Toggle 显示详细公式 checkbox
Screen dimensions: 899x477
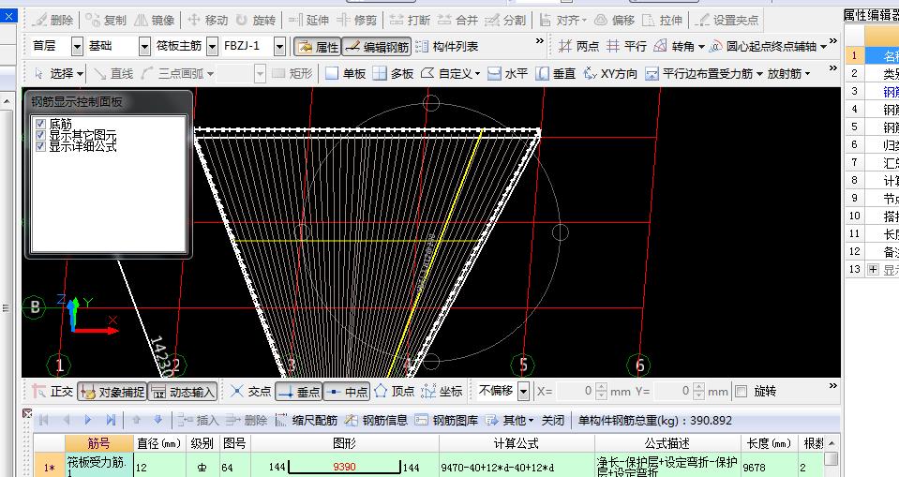(x=40, y=146)
